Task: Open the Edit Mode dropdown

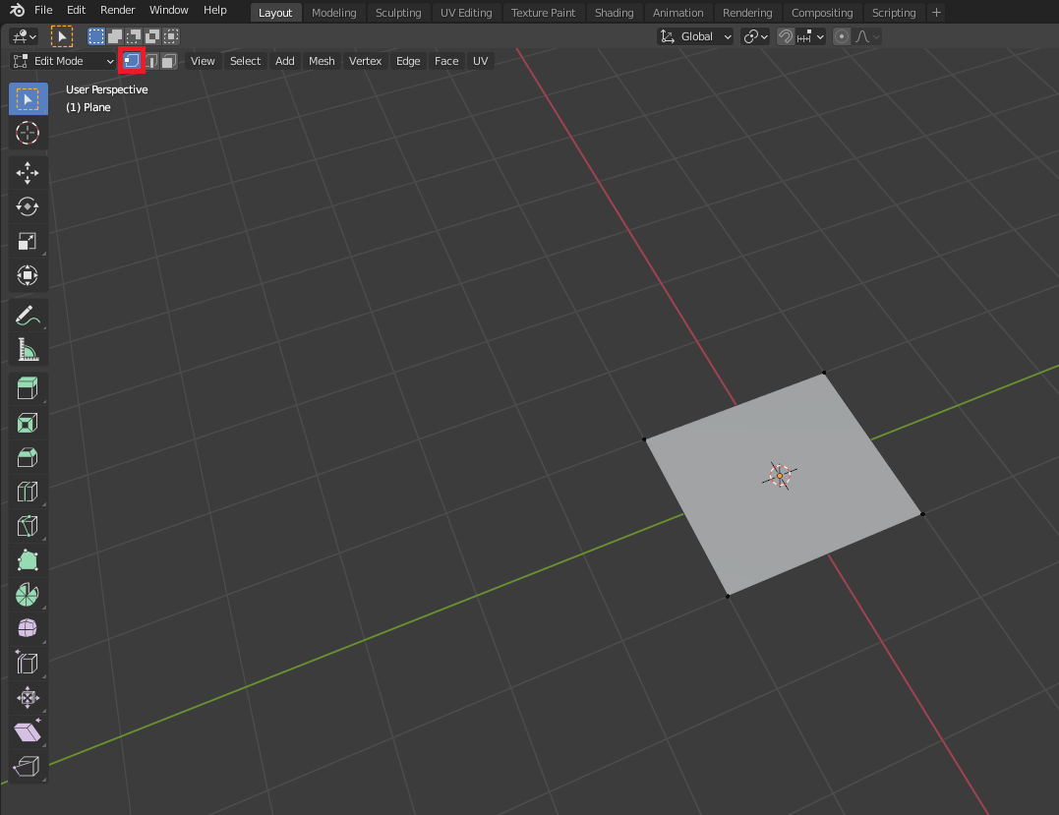Action: (64, 61)
